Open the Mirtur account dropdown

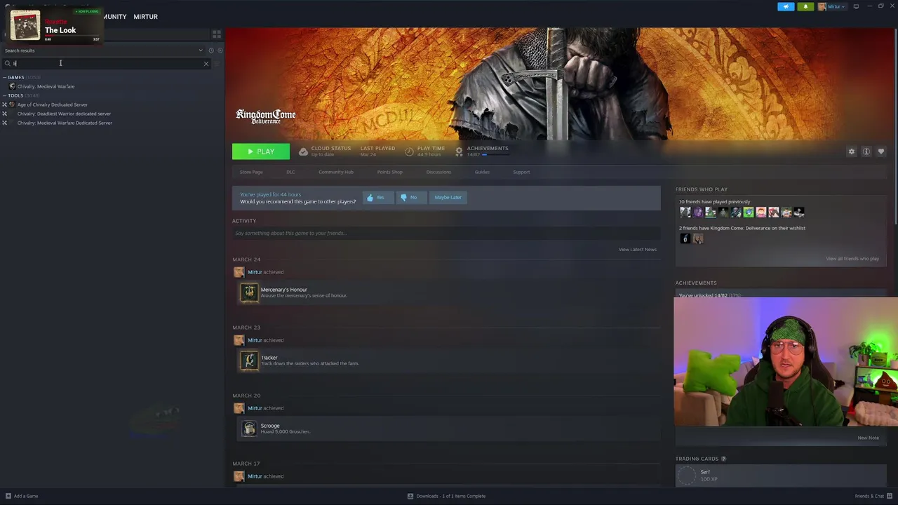(833, 6)
